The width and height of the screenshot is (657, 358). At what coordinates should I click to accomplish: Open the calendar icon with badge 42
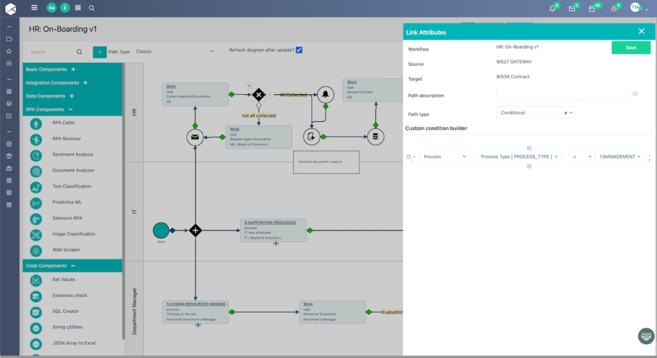click(x=592, y=8)
